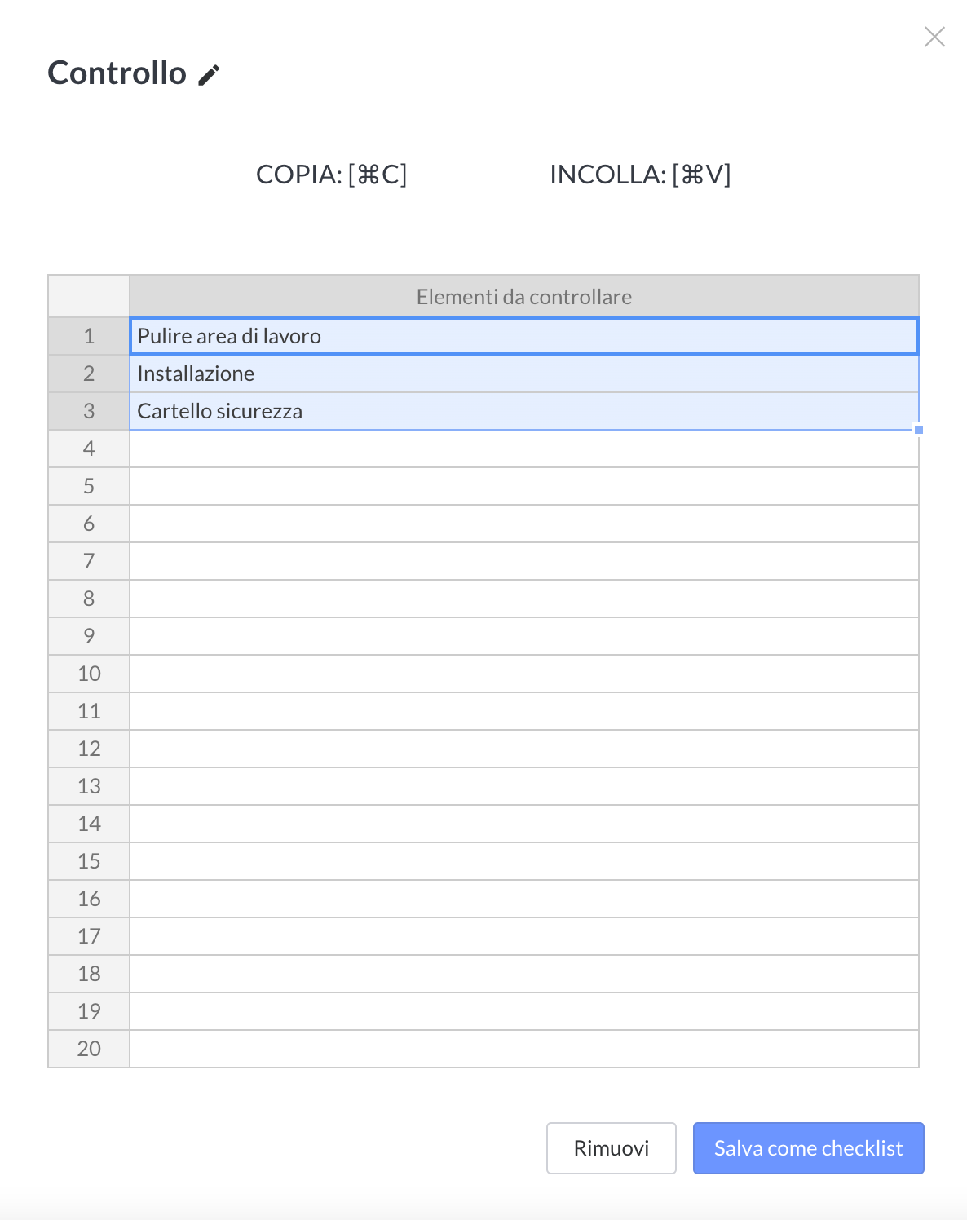Select the Installazione checklist item
This screenshot has width=967, height=1220.
pyautogui.click(x=522, y=373)
